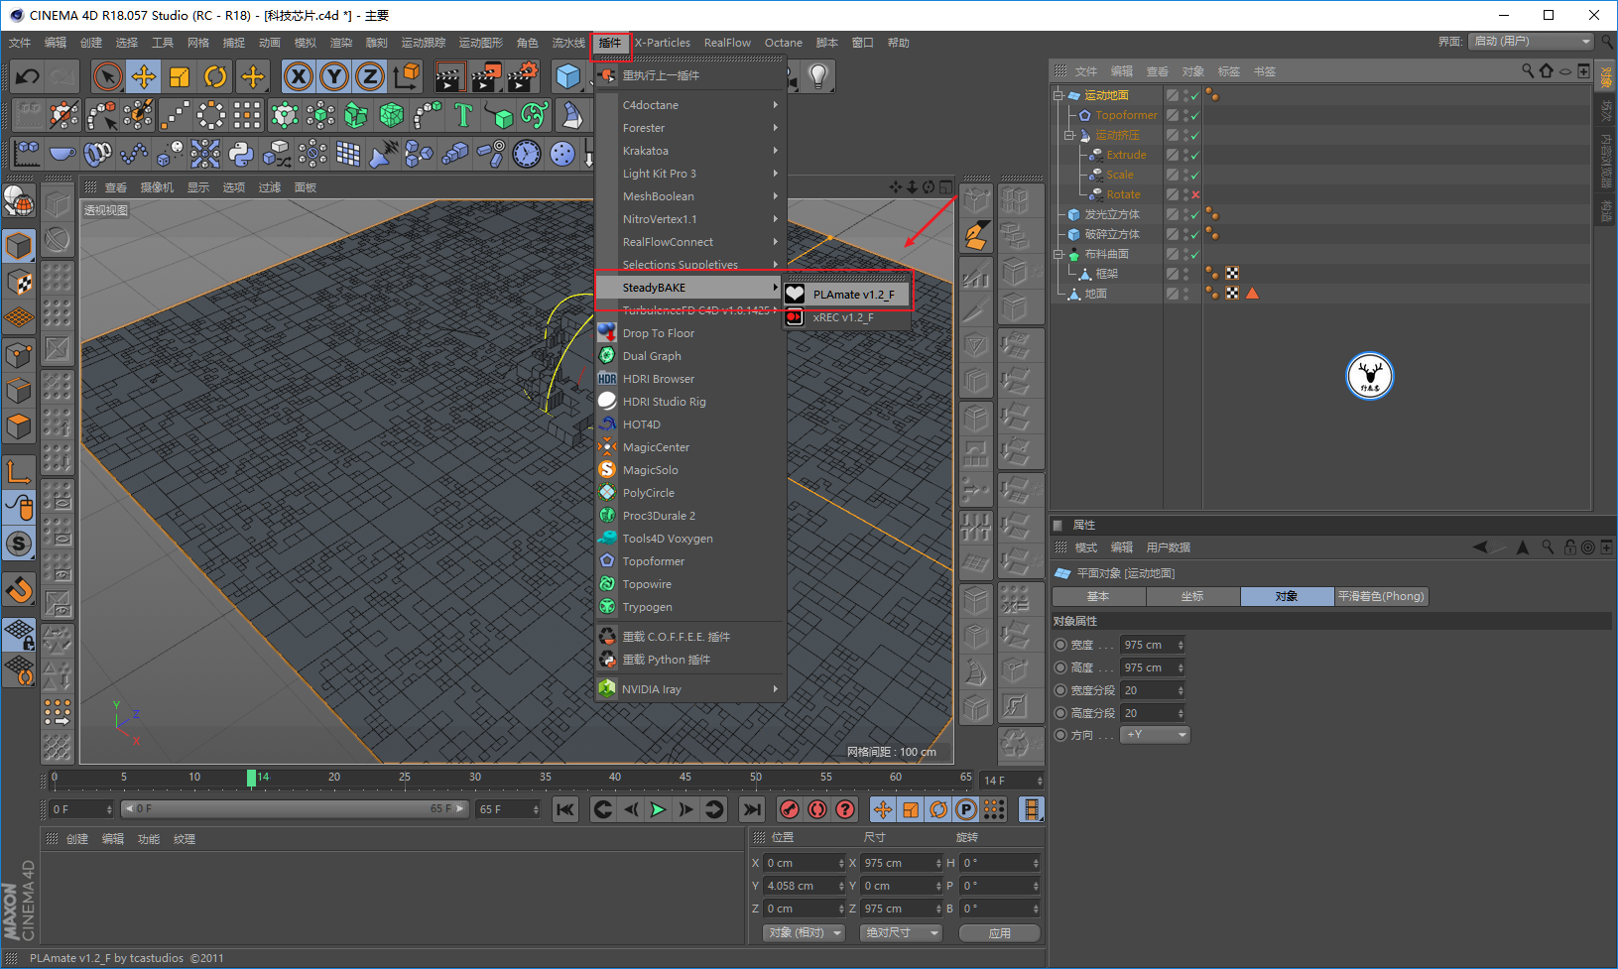Click the green MoText T icon
The image size is (1618, 969).
pos(463,115)
